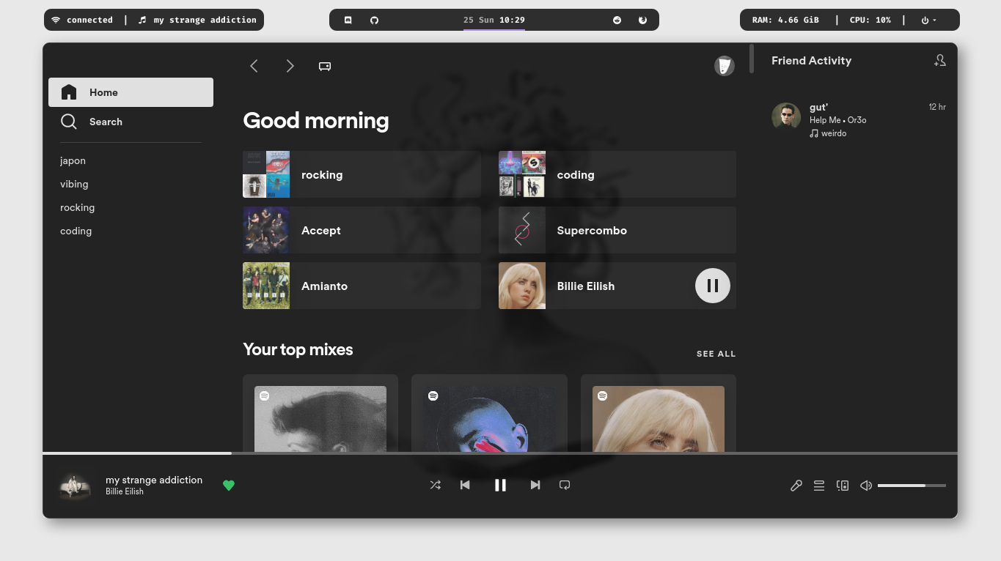The width and height of the screenshot is (1001, 561).
Task: Pause playback in the player bar
Action: pos(500,485)
